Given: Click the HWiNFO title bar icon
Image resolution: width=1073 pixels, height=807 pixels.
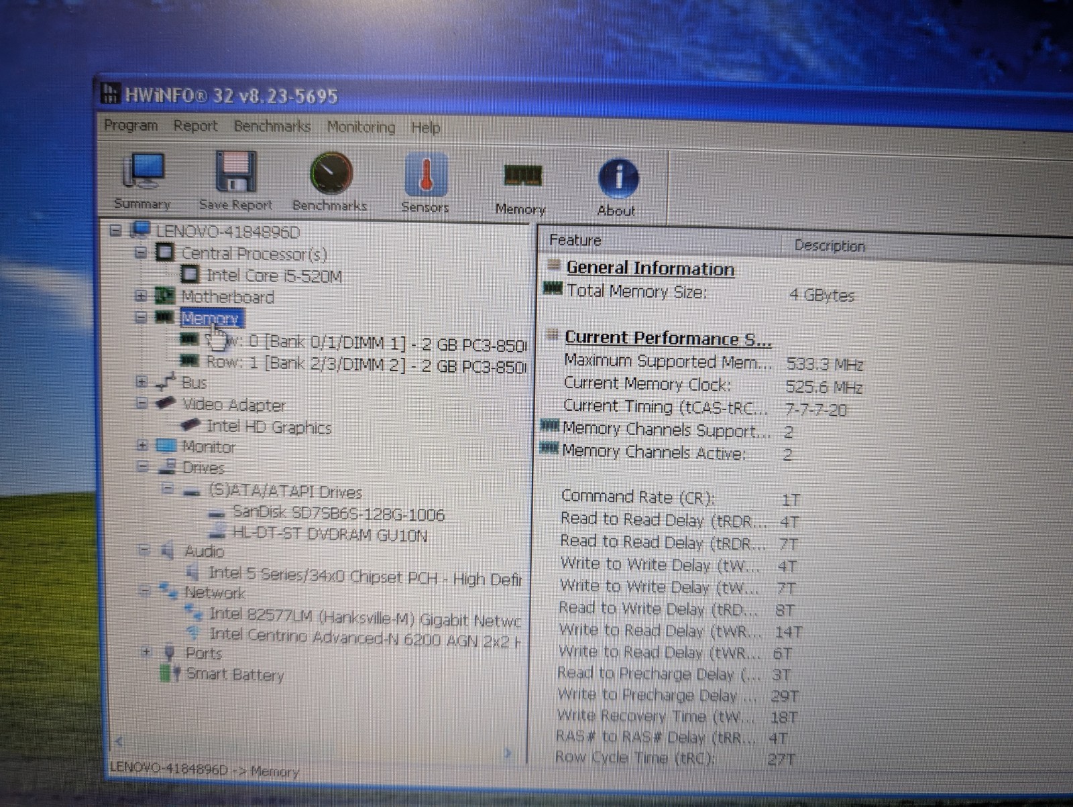Looking at the screenshot, I should [x=110, y=93].
